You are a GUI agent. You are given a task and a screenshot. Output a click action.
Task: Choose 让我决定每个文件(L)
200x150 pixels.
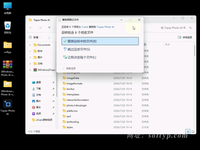pos(100,57)
